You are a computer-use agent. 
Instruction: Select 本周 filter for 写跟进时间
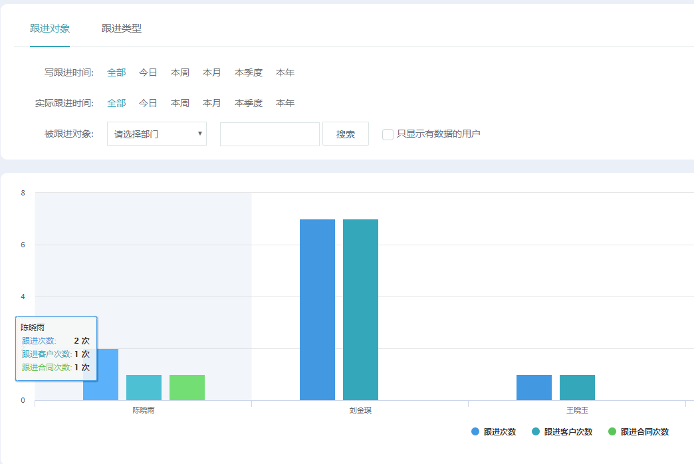click(179, 72)
